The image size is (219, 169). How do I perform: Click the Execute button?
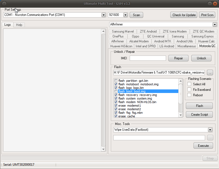[203, 146]
